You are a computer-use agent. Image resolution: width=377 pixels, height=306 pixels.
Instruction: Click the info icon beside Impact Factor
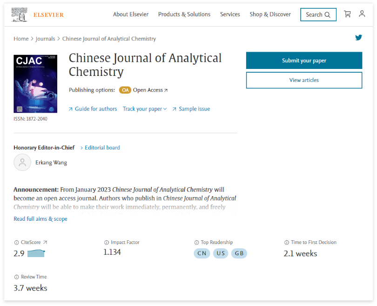click(x=107, y=243)
